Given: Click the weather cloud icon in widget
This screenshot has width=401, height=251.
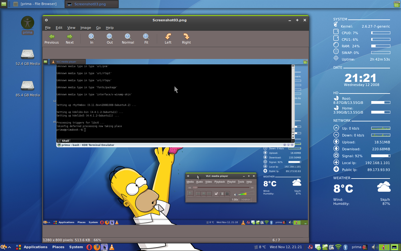Looking at the screenshot, I should tap(384, 187).
